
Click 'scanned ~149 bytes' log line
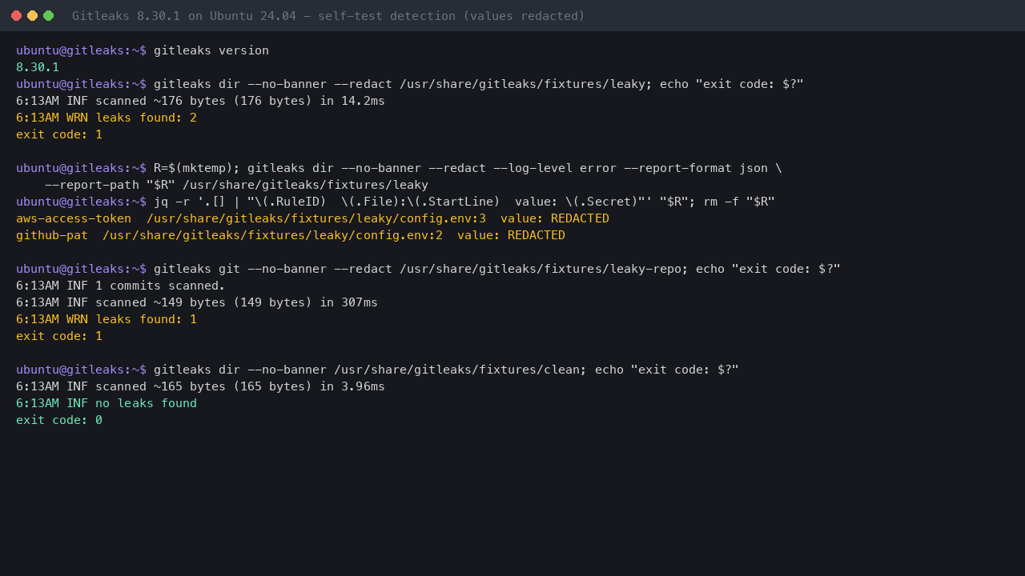click(x=197, y=302)
